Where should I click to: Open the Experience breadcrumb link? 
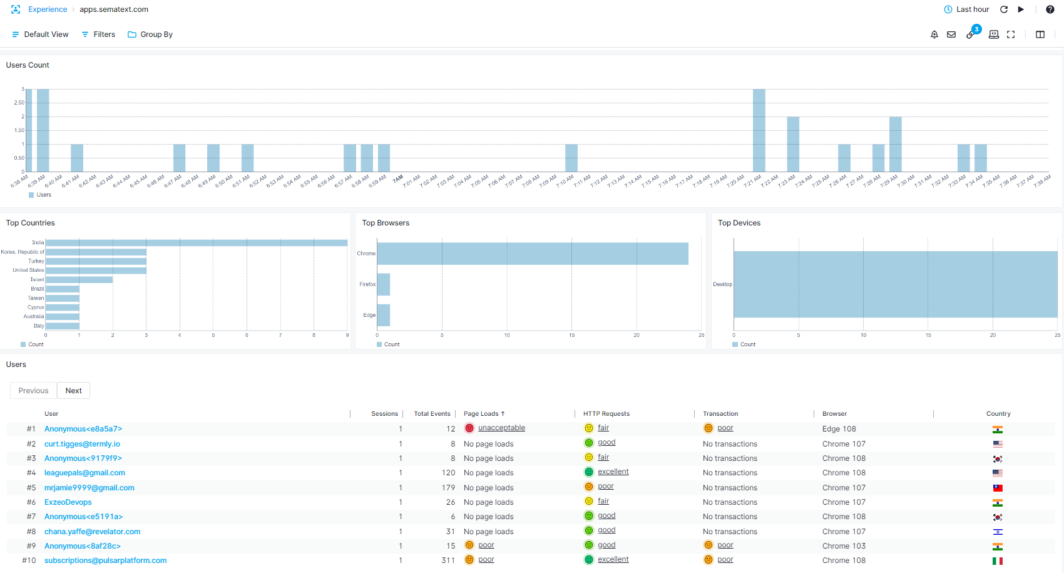(x=48, y=9)
